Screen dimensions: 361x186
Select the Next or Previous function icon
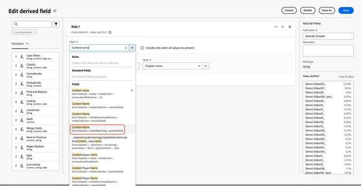point(22,138)
